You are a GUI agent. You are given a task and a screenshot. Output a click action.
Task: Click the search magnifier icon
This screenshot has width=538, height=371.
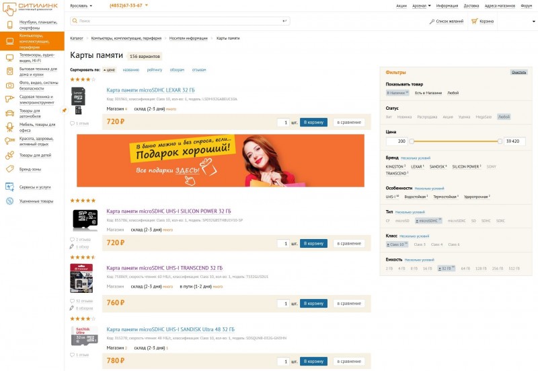click(74, 21)
